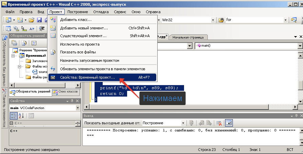This screenshot has height=154, width=303.
Task: Open the New Project dropdown arrow
Action: coord(14,20)
